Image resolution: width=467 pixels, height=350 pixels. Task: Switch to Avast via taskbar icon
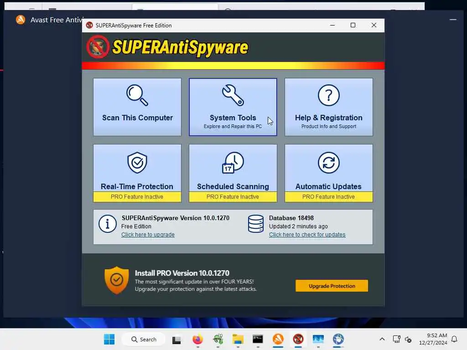point(278,339)
